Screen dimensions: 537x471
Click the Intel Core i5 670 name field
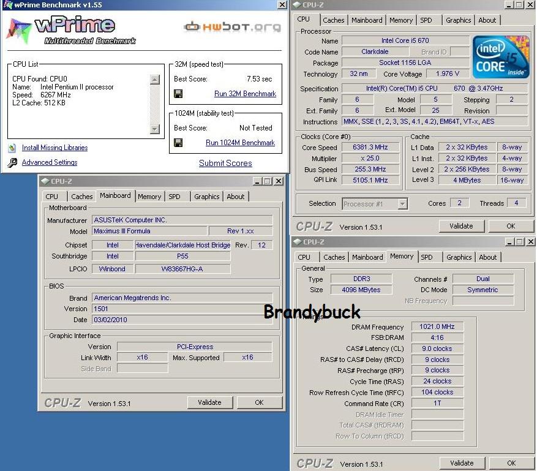[x=405, y=40]
